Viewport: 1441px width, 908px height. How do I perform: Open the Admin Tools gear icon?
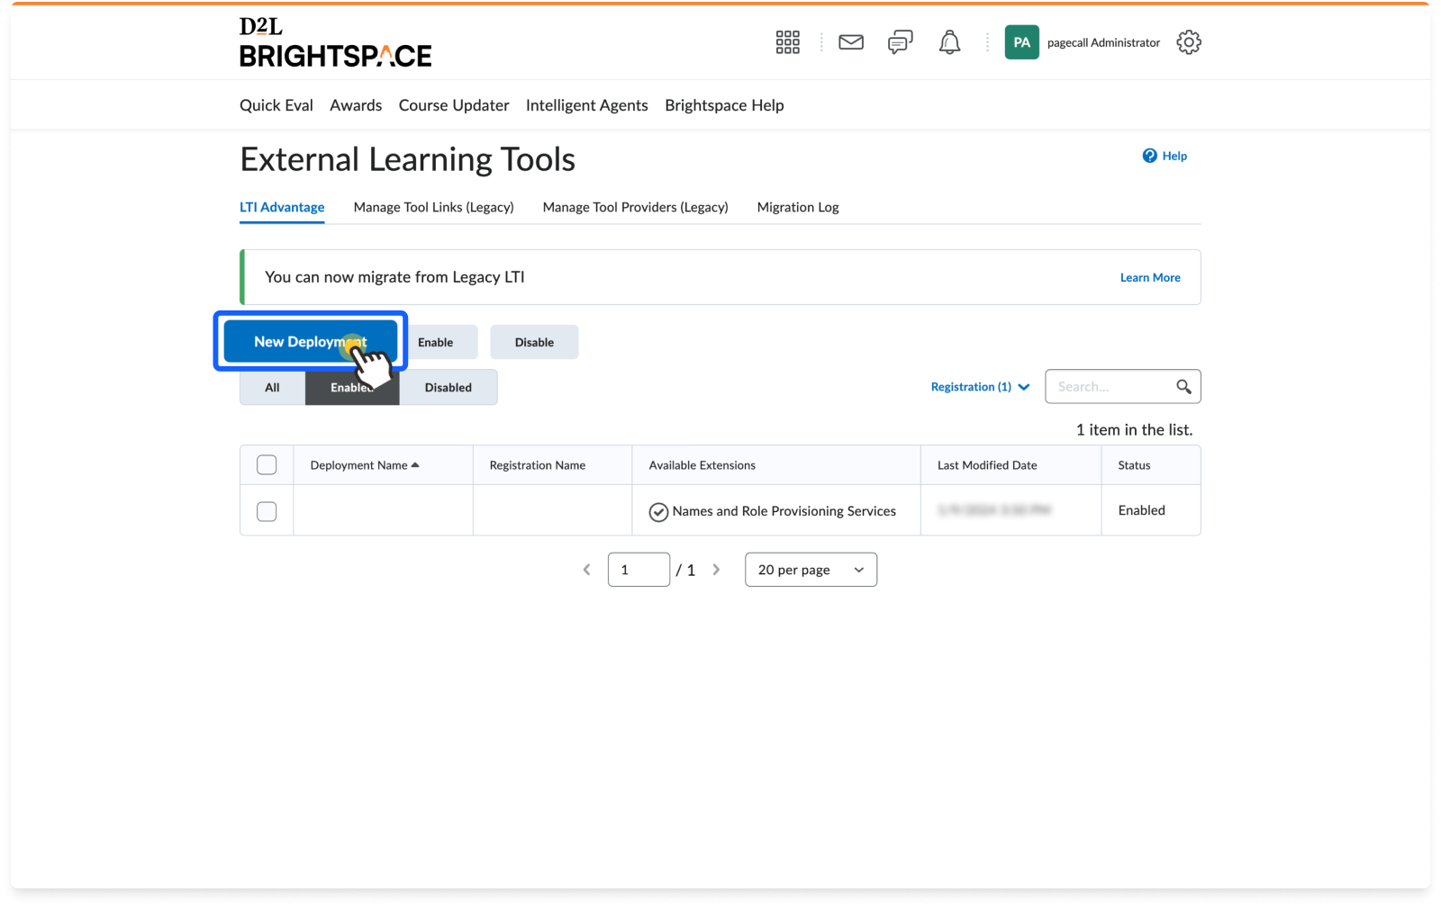1189,42
